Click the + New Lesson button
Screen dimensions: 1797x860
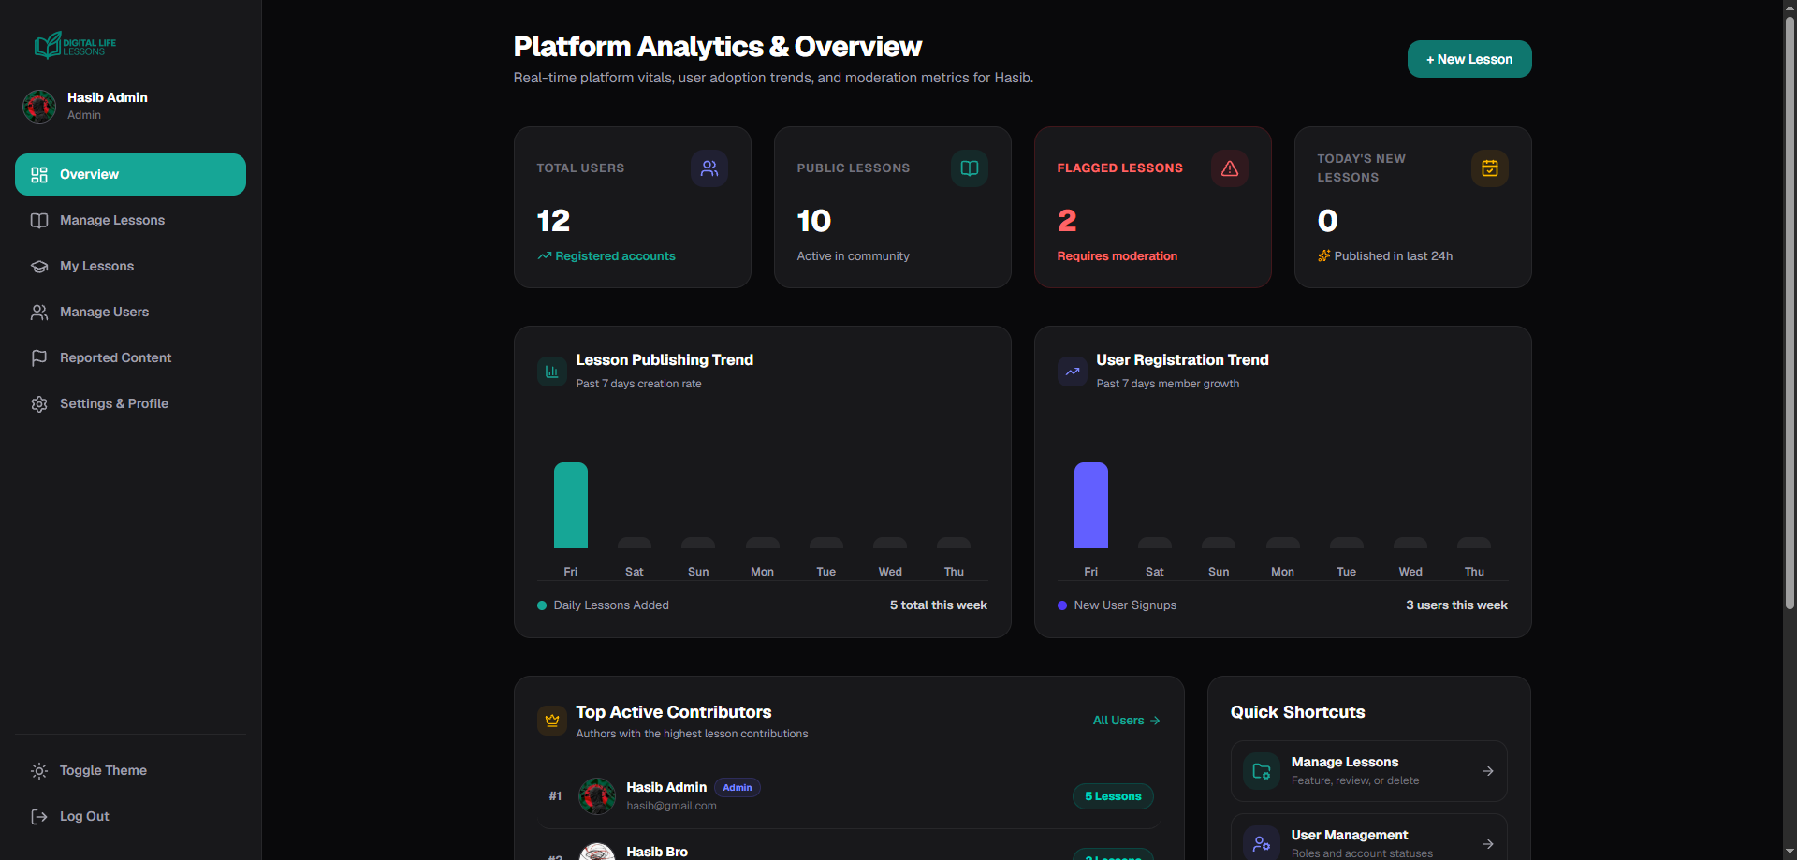pyautogui.click(x=1469, y=59)
